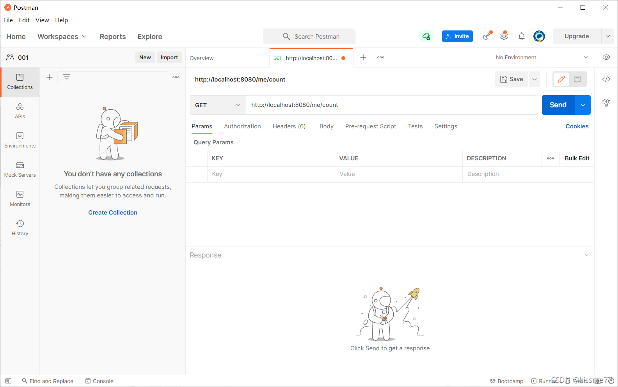Open the notifications bell

522,36
